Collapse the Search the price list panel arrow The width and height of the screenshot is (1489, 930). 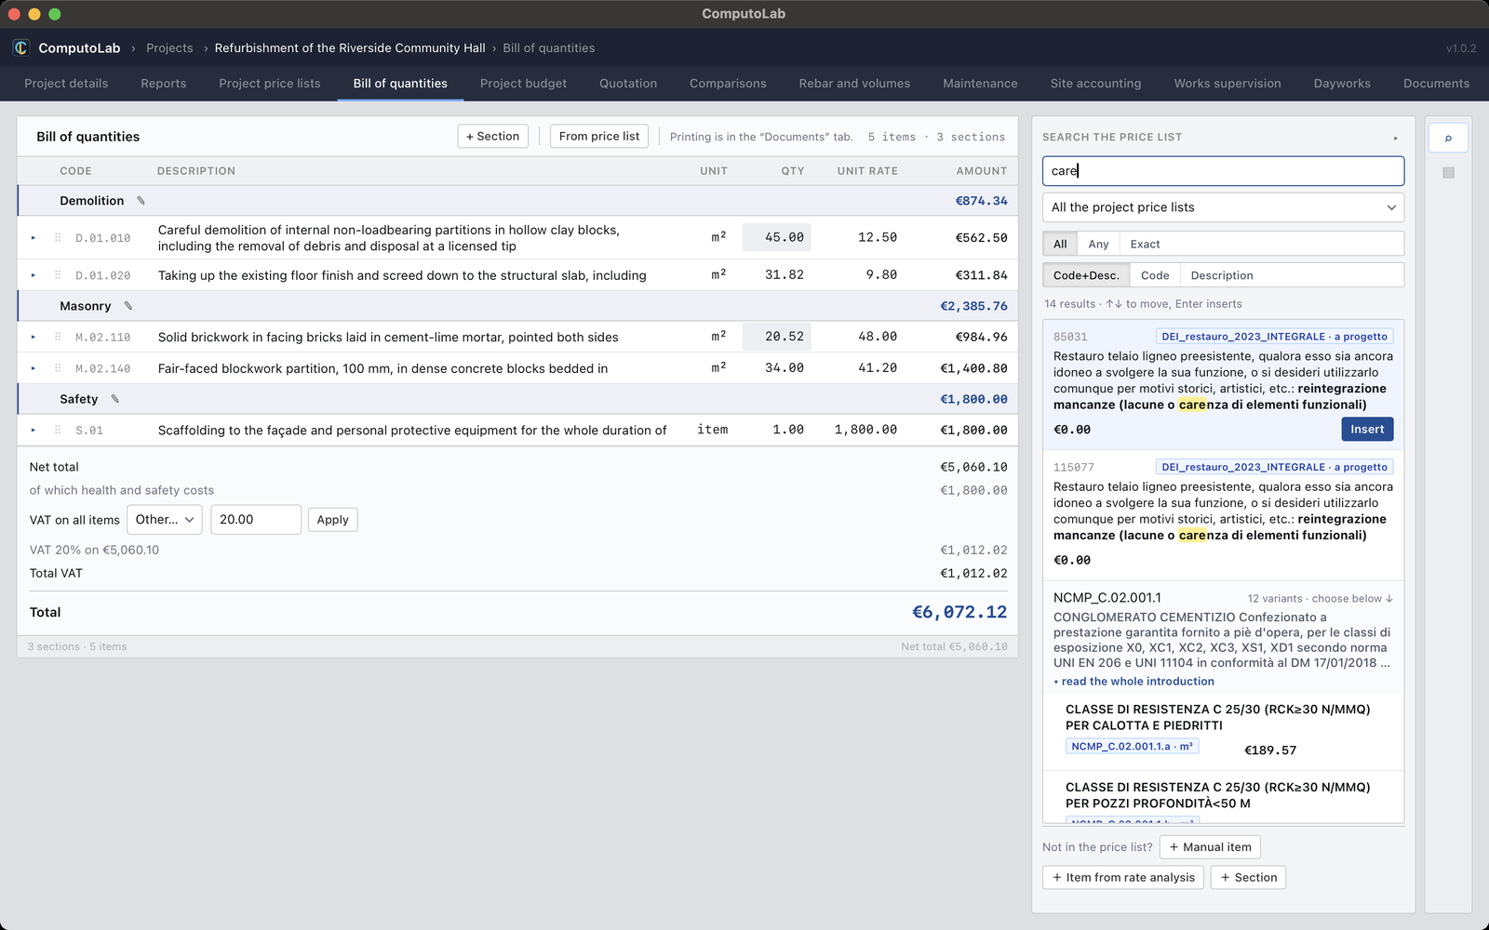[x=1395, y=138]
